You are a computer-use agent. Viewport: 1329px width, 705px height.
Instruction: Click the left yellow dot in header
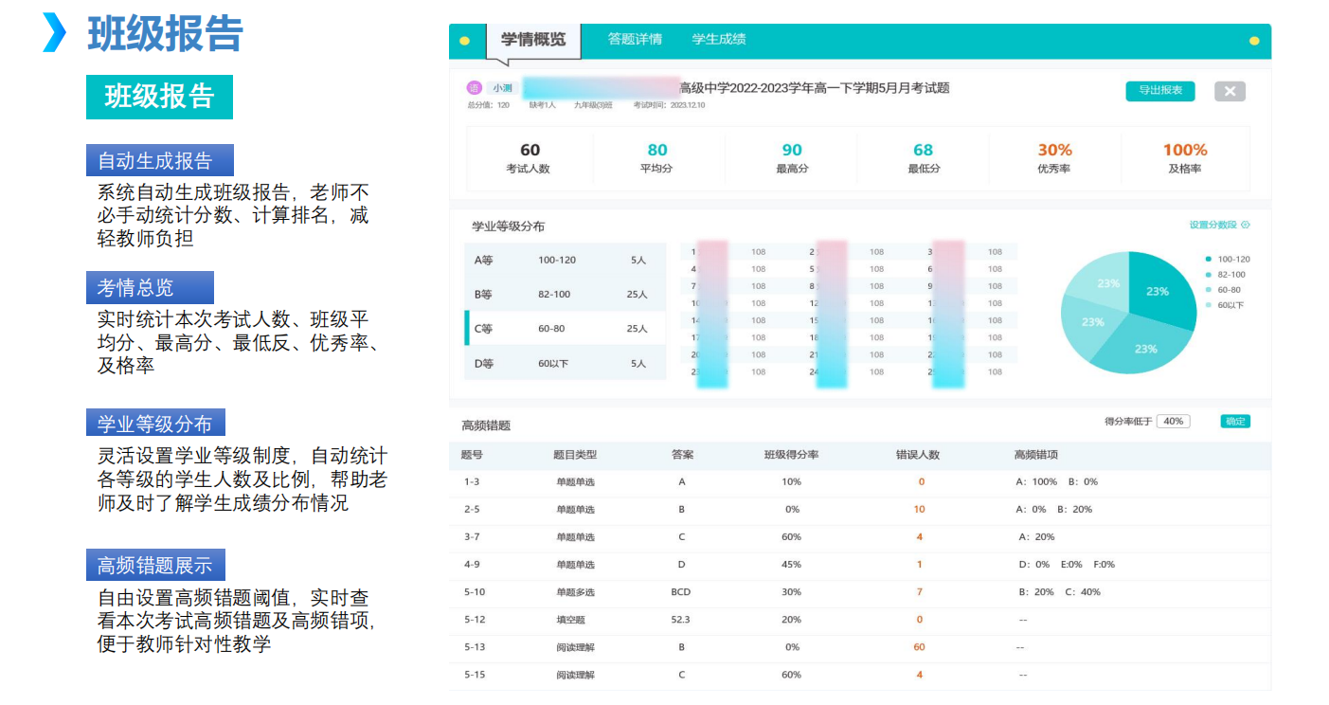pyautogui.click(x=464, y=41)
